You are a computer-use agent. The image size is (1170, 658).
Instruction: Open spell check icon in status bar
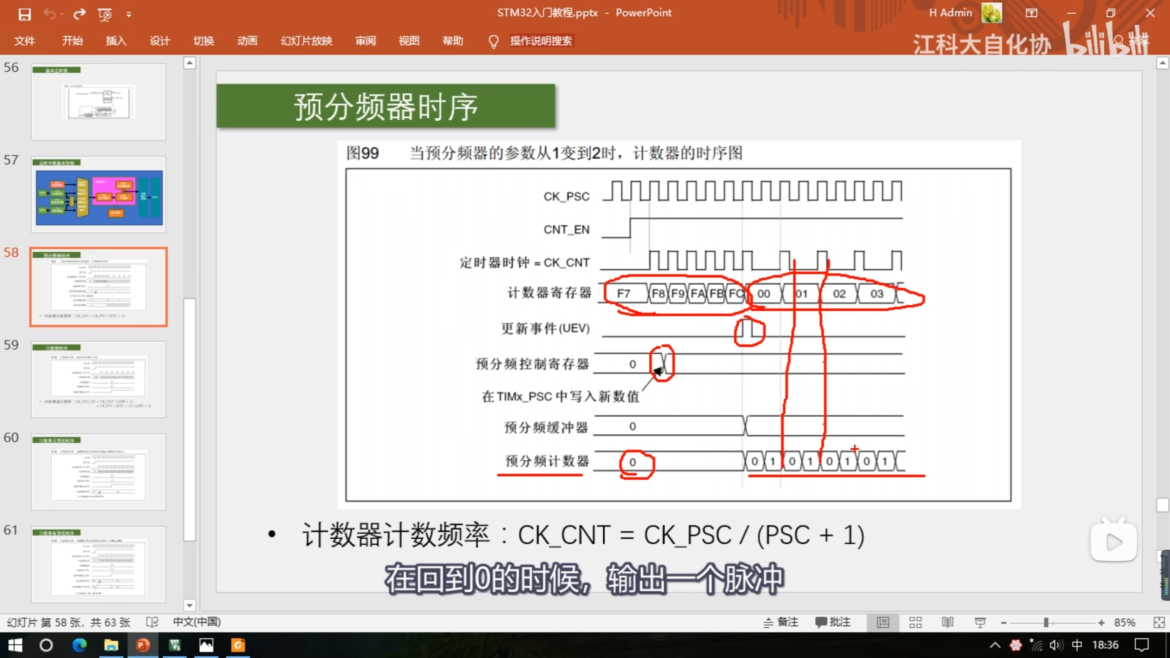pyautogui.click(x=152, y=622)
